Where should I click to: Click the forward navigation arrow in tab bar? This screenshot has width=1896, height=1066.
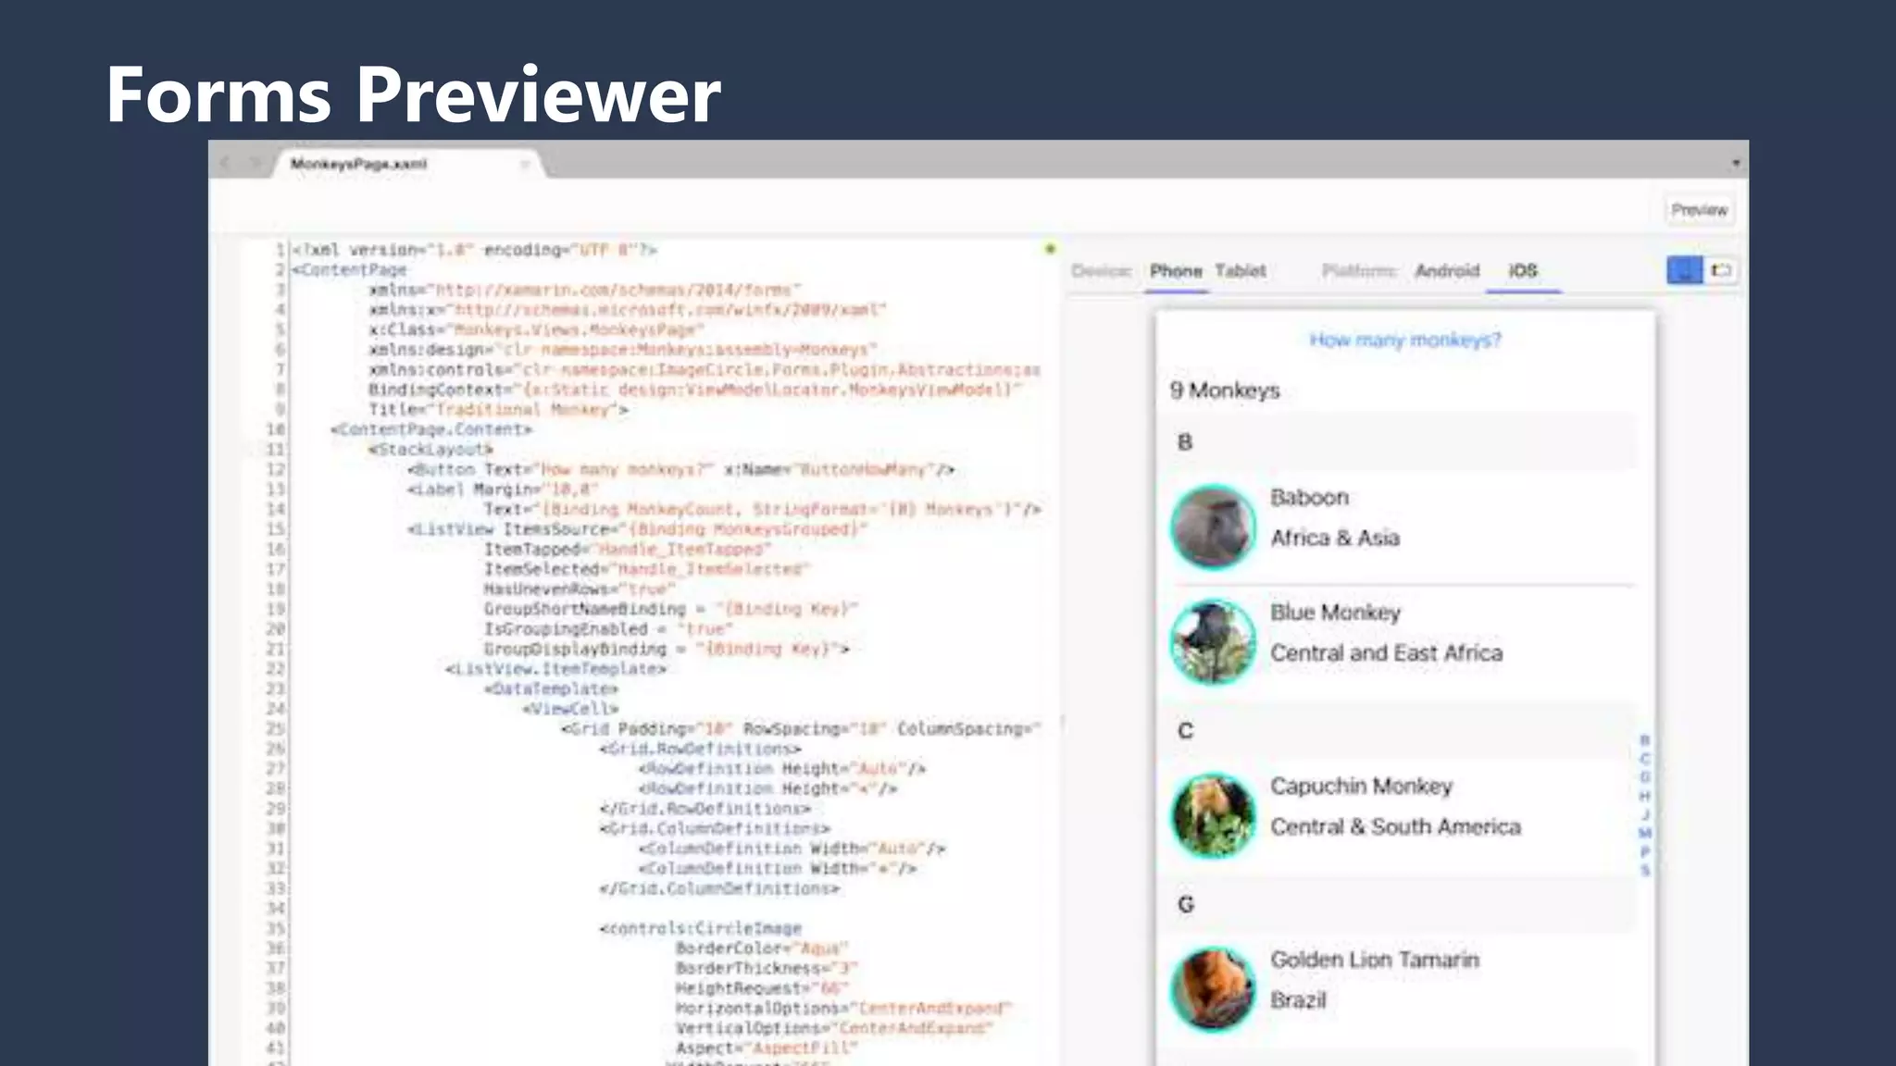click(x=255, y=164)
